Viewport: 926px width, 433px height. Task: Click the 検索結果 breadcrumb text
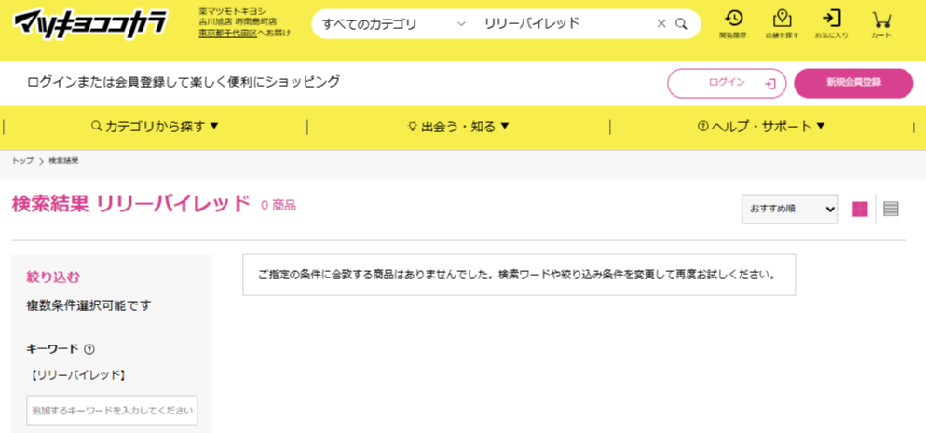[x=63, y=161]
